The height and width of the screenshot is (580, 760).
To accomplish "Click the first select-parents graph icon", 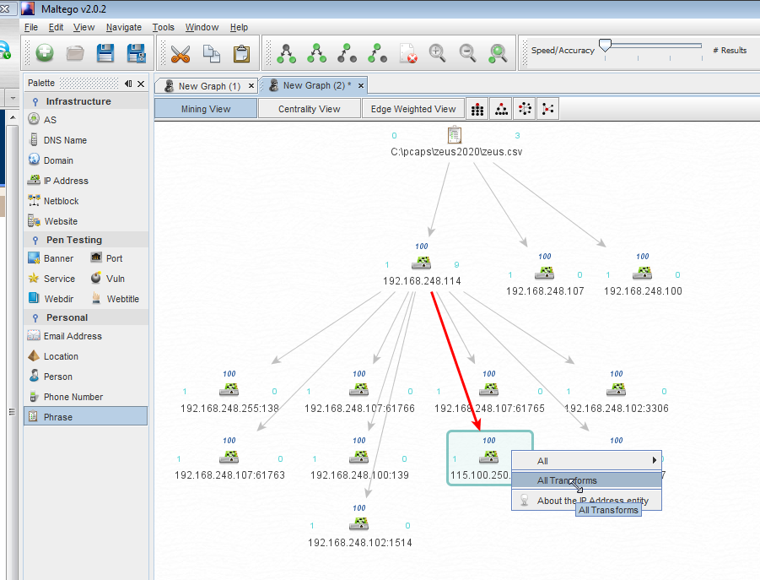I will pos(286,53).
